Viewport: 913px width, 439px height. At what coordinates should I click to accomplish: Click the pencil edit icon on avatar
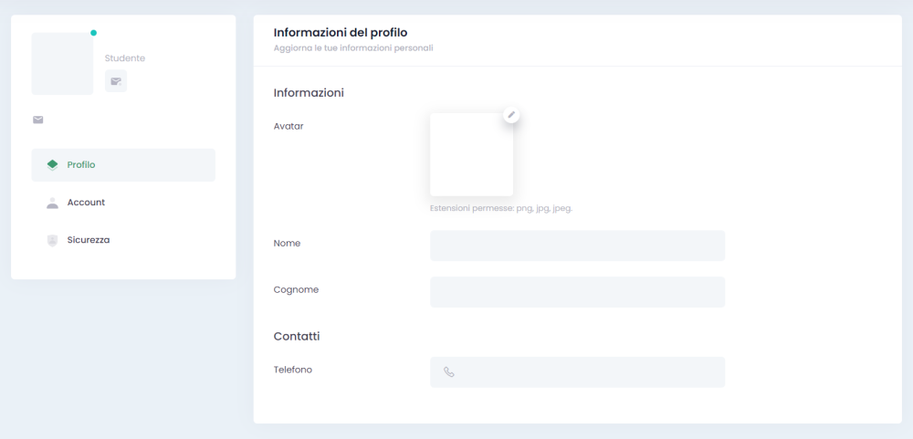[x=511, y=115]
